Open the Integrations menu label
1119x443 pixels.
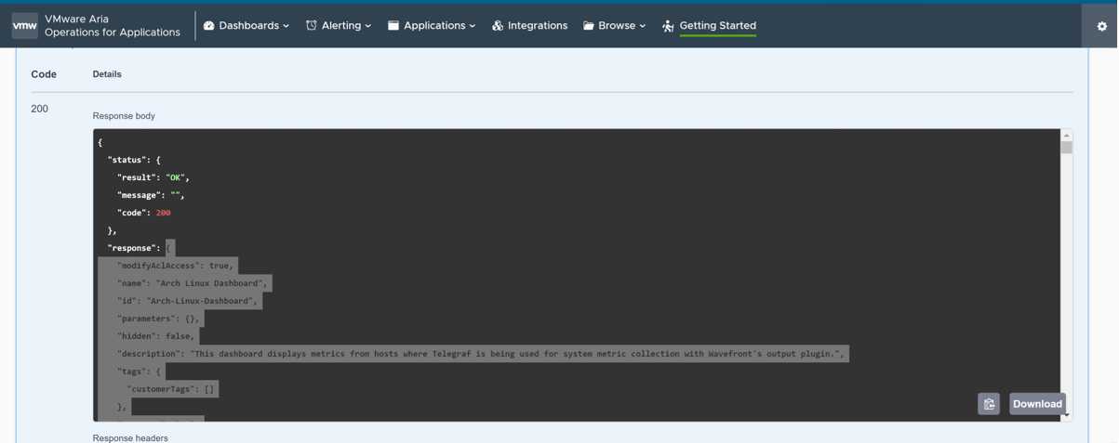pos(538,26)
